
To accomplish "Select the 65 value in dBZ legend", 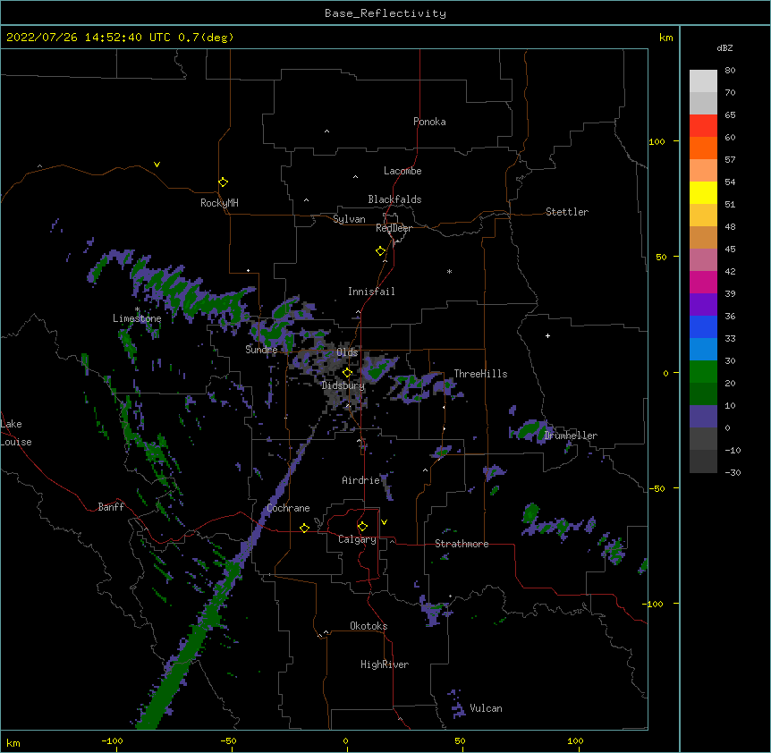I will pos(730,115).
